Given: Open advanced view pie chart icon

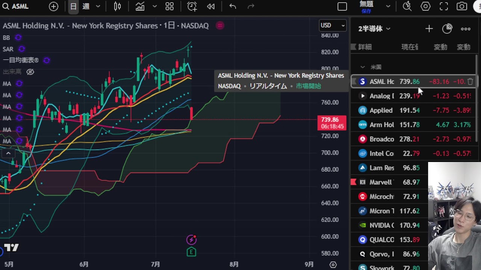Looking at the screenshot, I should coord(447,29).
